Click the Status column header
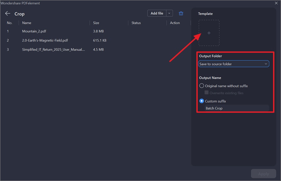 (136, 23)
